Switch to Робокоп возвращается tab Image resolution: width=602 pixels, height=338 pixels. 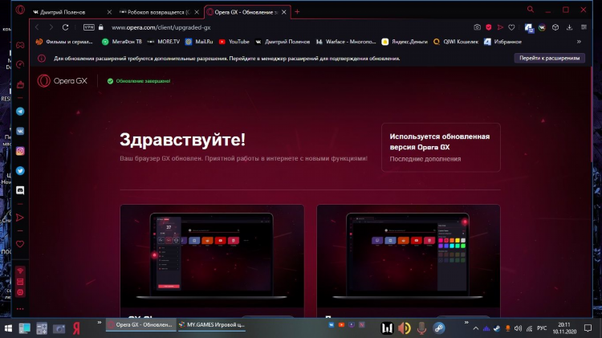click(156, 12)
